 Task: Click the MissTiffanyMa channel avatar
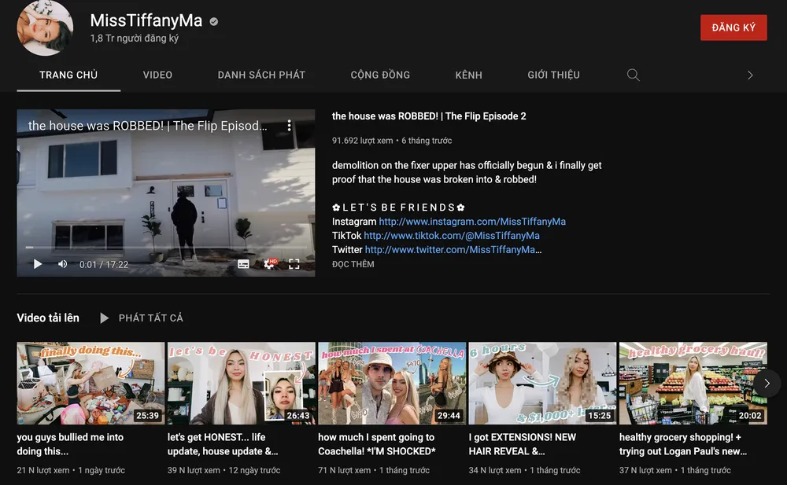pos(45,28)
